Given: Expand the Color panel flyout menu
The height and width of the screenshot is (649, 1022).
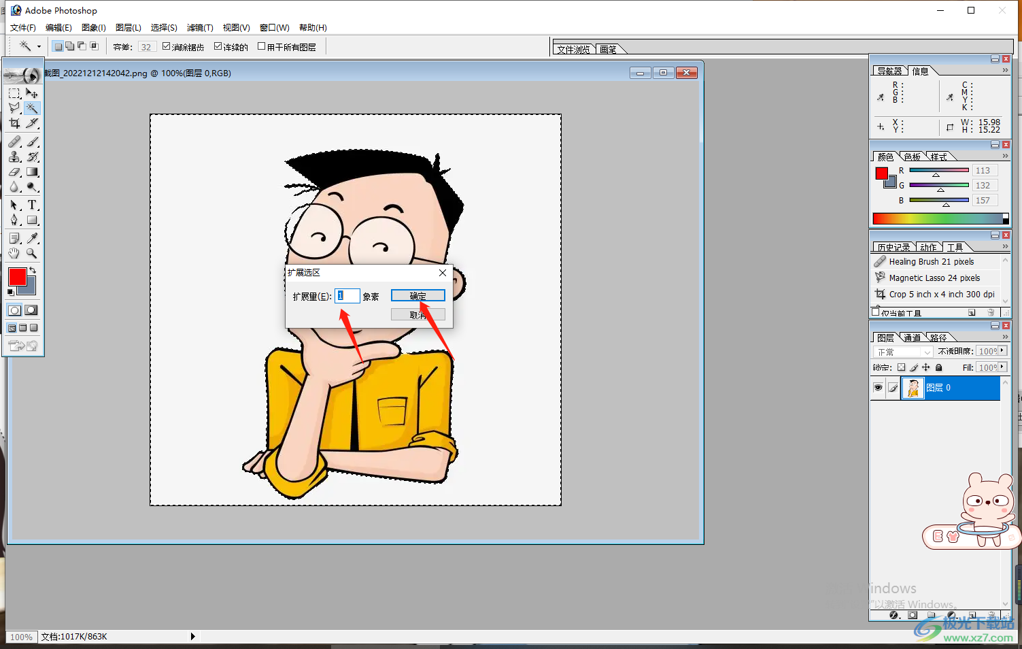Looking at the screenshot, I should pyautogui.click(x=1005, y=156).
